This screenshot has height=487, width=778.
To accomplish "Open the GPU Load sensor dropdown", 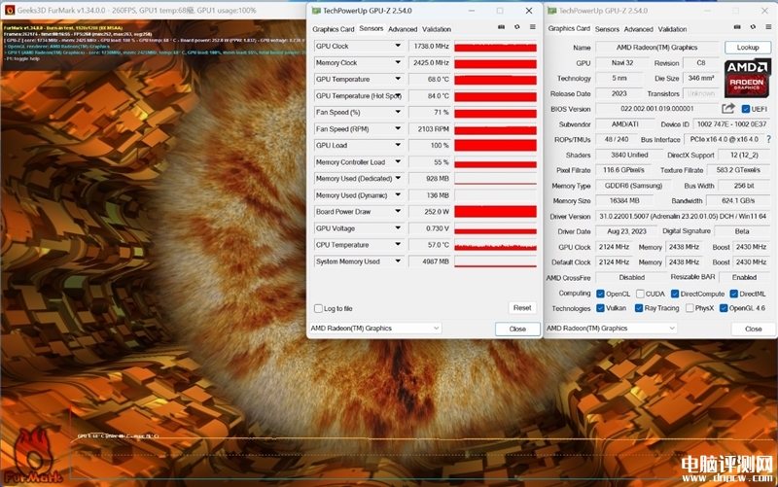I will pos(398,145).
